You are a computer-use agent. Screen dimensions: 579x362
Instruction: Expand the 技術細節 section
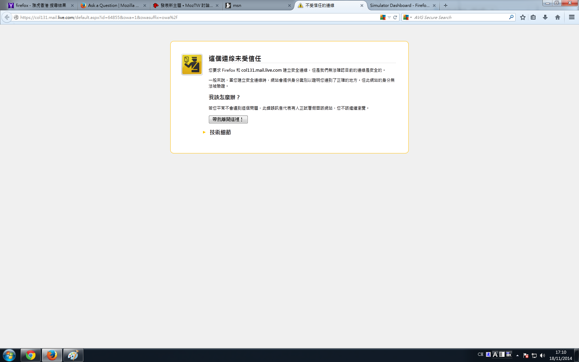click(220, 132)
